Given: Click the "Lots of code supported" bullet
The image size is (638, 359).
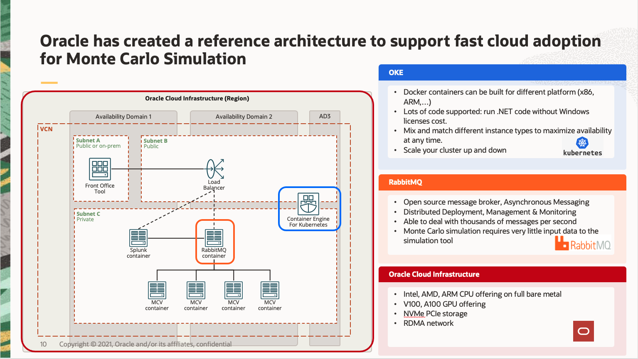Looking at the screenshot, I should tap(496, 117).
